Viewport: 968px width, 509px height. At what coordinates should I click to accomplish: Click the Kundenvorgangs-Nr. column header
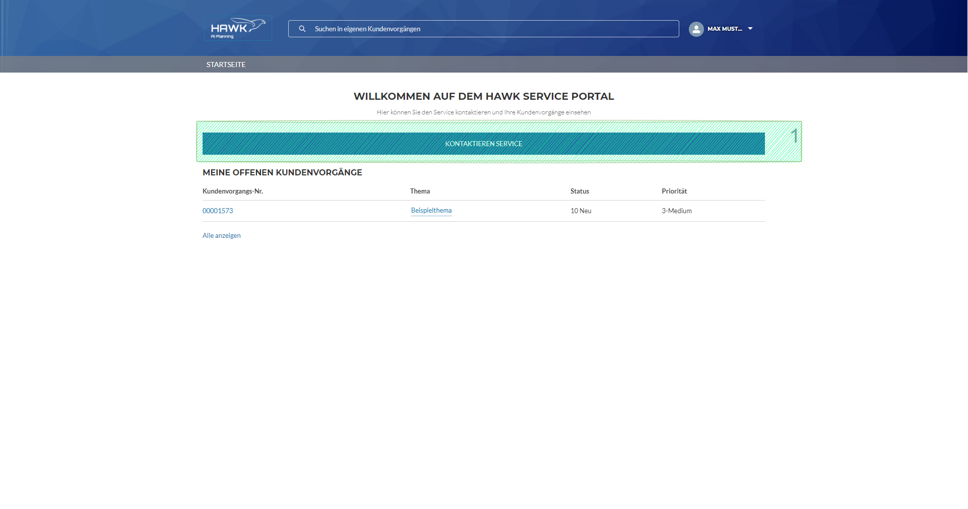coord(233,191)
